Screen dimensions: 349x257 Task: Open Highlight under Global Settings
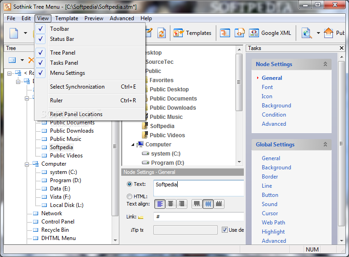(273, 232)
